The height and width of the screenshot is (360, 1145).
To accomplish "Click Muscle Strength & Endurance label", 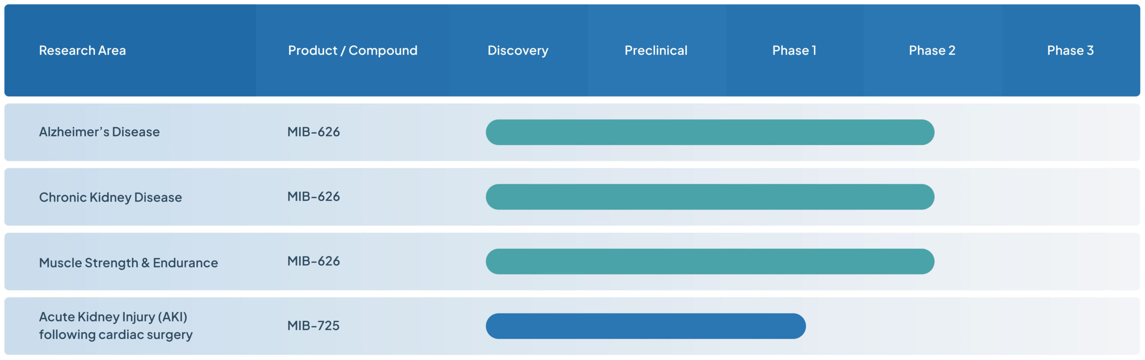I will point(128,263).
